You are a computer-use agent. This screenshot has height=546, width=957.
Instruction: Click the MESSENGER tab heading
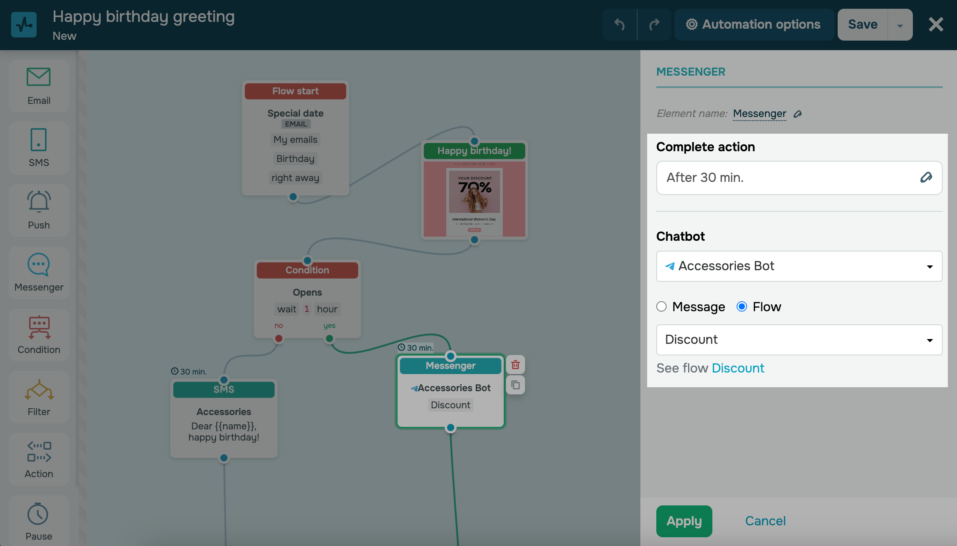click(x=691, y=72)
